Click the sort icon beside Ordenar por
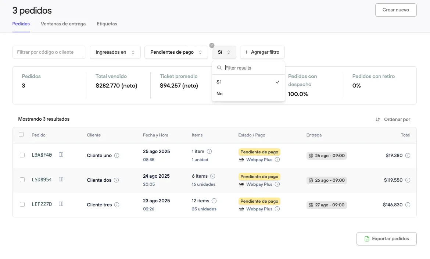 [377, 120]
